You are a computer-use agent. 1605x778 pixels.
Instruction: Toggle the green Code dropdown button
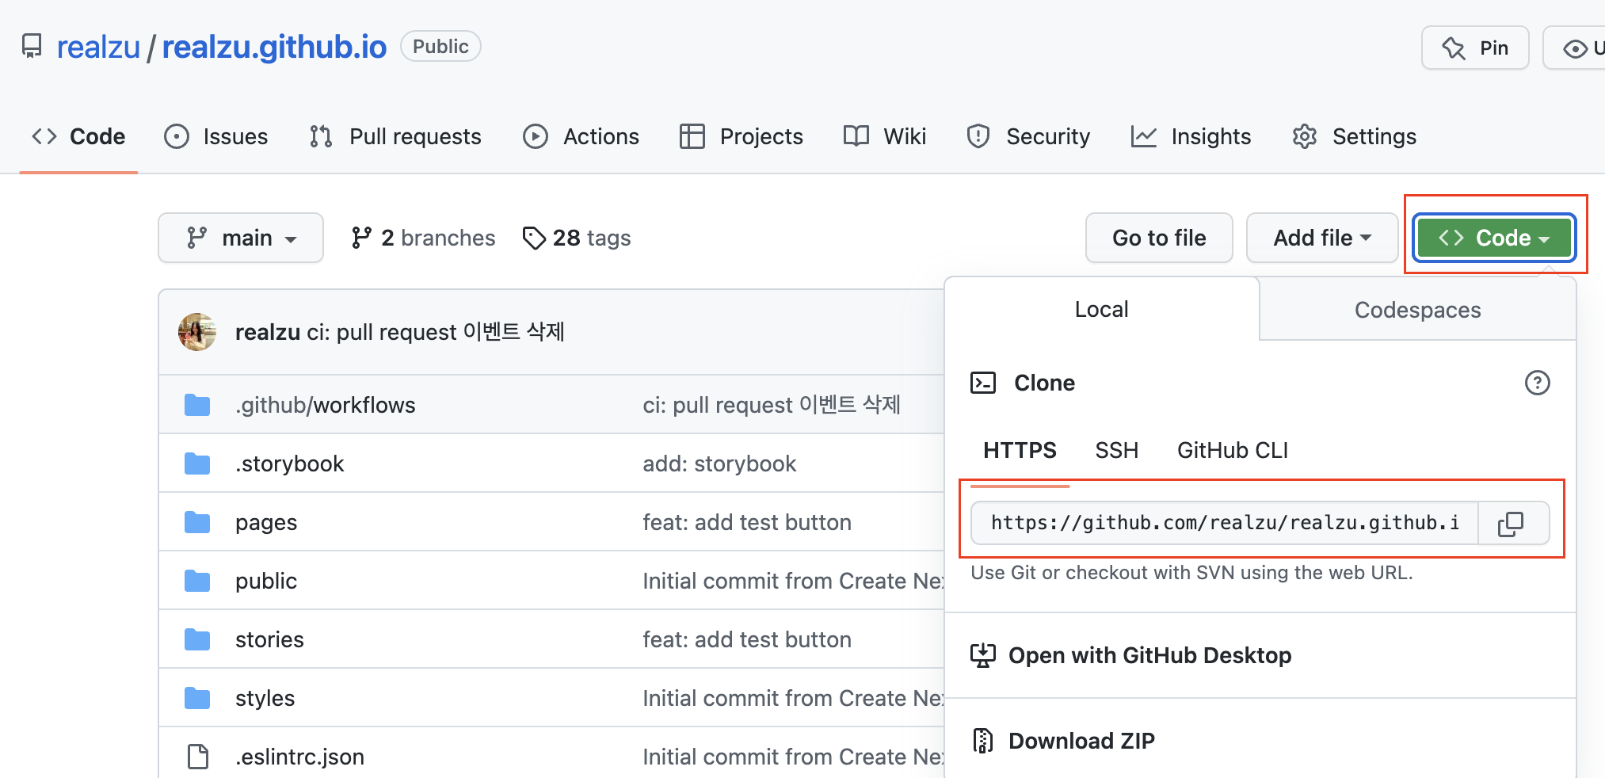click(1494, 238)
